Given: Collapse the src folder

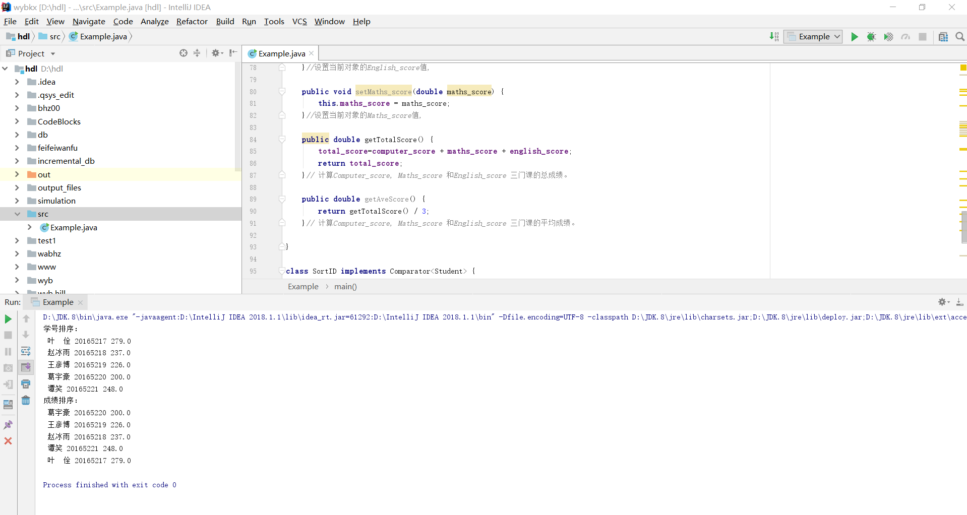Looking at the screenshot, I should point(17,214).
